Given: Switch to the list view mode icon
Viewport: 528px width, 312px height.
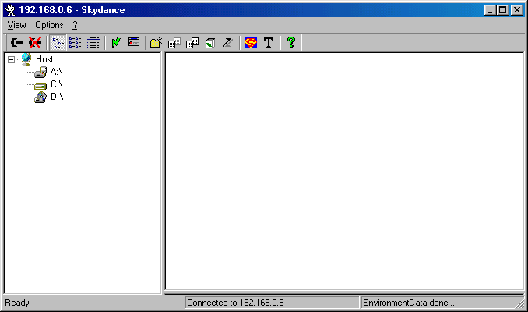Looking at the screenshot, I should pos(76,43).
